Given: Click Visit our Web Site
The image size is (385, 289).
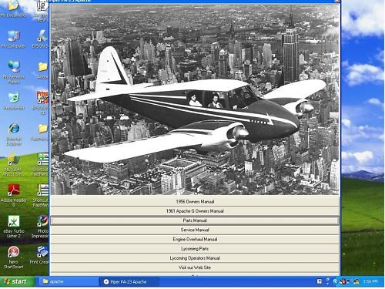Looking at the screenshot, I should click(195, 267).
